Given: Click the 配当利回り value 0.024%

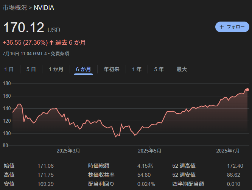Looking at the screenshot, I should click(146, 184).
